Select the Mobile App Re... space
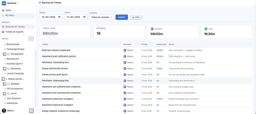 [16, 79]
